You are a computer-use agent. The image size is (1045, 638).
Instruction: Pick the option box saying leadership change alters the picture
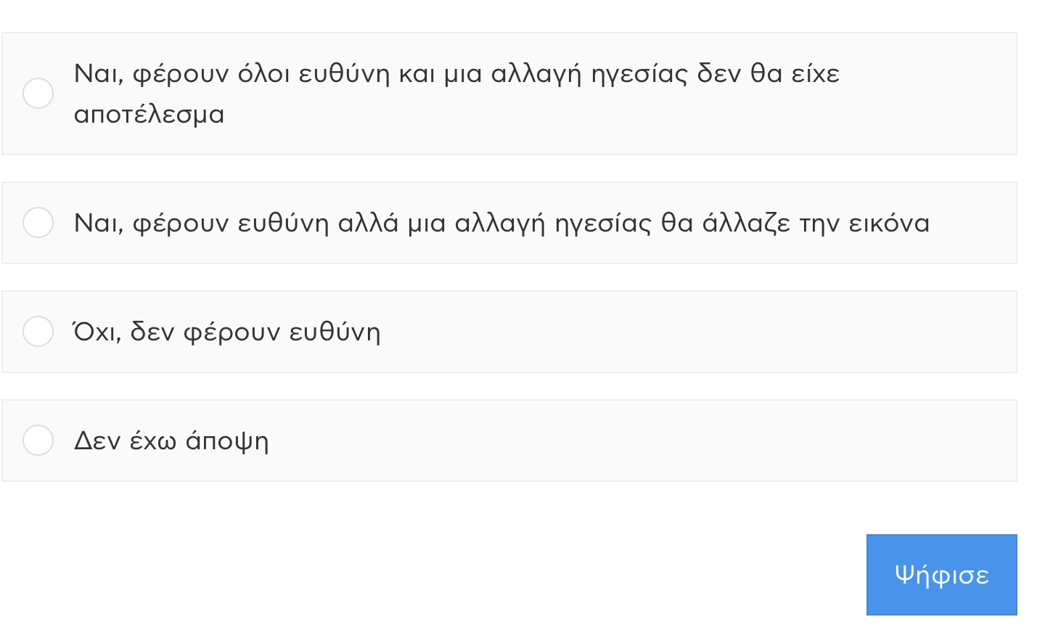pos(509,223)
